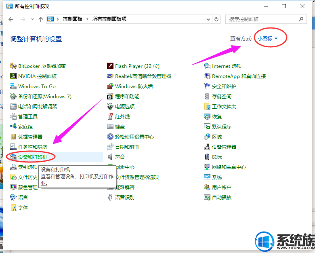Open the 区域 link
This screenshot has height=253, width=315.
217,137
